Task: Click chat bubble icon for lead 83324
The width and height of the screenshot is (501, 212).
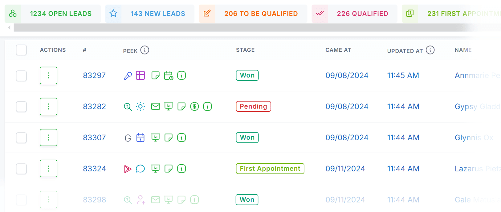Action: point(141,169)
